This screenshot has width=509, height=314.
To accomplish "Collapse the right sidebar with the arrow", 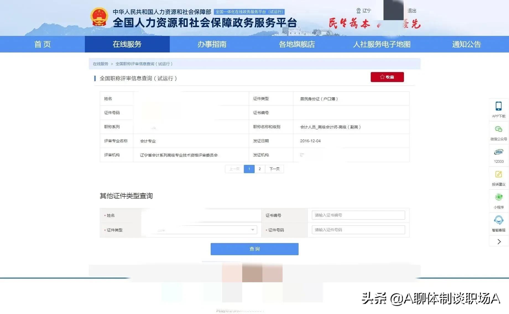I will click(x=498, y=241).
